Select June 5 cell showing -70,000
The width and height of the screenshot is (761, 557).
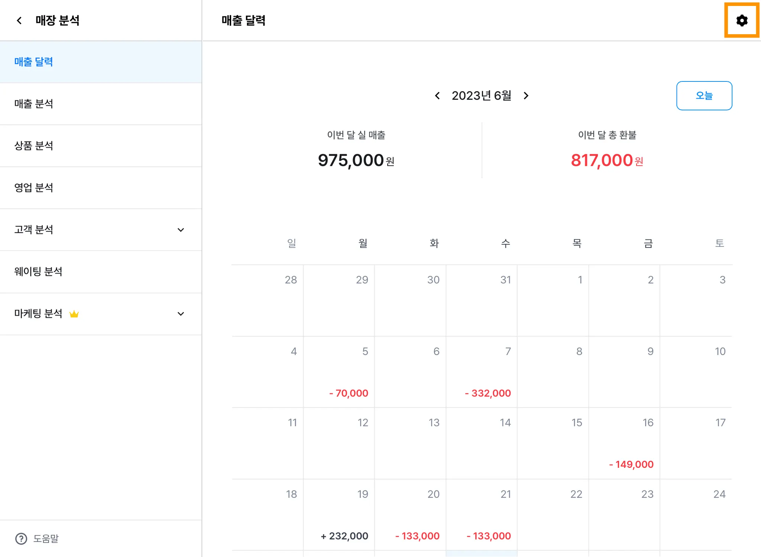[339, 372]
